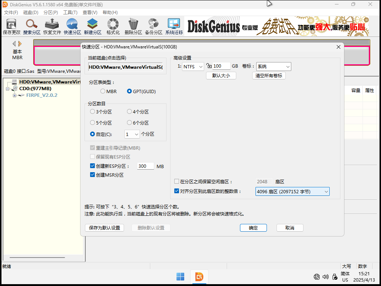This screenshot has height=286, width=381.
Task: Select the MBR partition table radio button
Action: click(x=103, y=91)
